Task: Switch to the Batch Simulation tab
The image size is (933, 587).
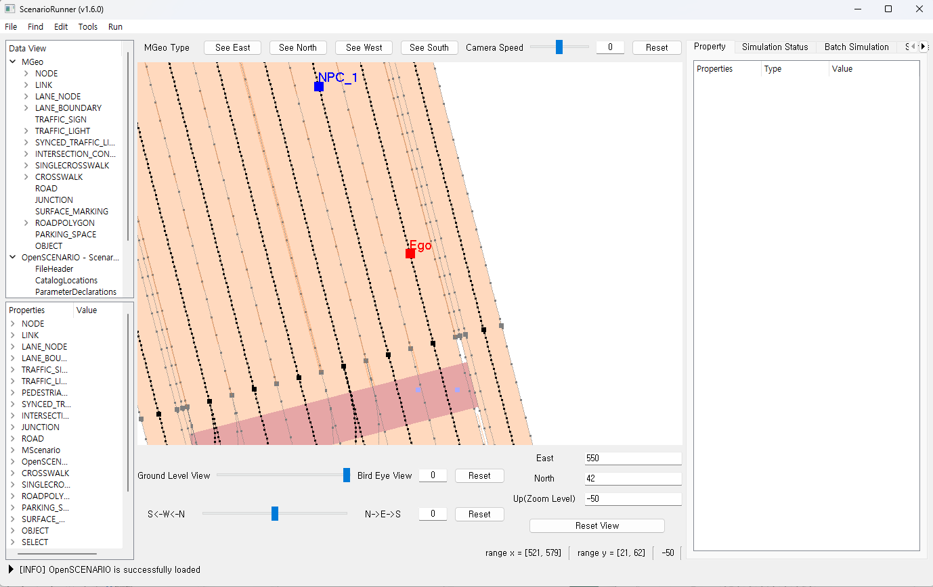Action: 856,47
